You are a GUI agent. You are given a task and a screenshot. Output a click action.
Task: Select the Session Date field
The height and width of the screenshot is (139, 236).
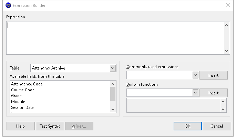pos(22,108)
